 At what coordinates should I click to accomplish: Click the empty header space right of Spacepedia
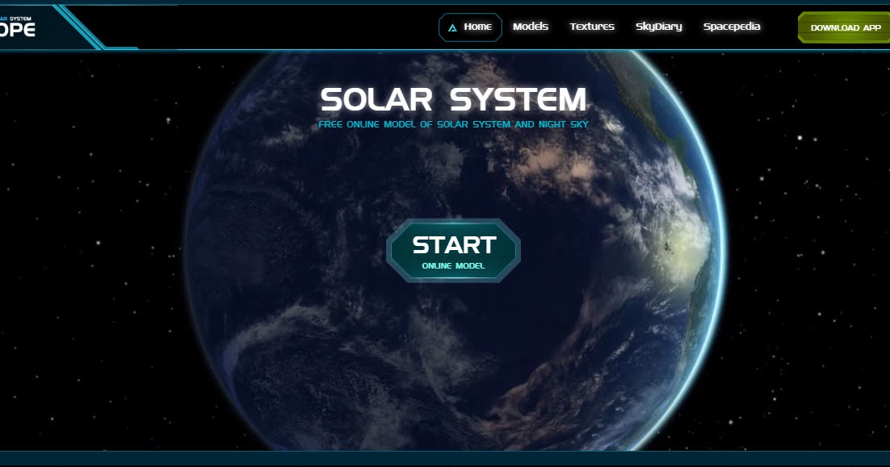pos(779,27)
